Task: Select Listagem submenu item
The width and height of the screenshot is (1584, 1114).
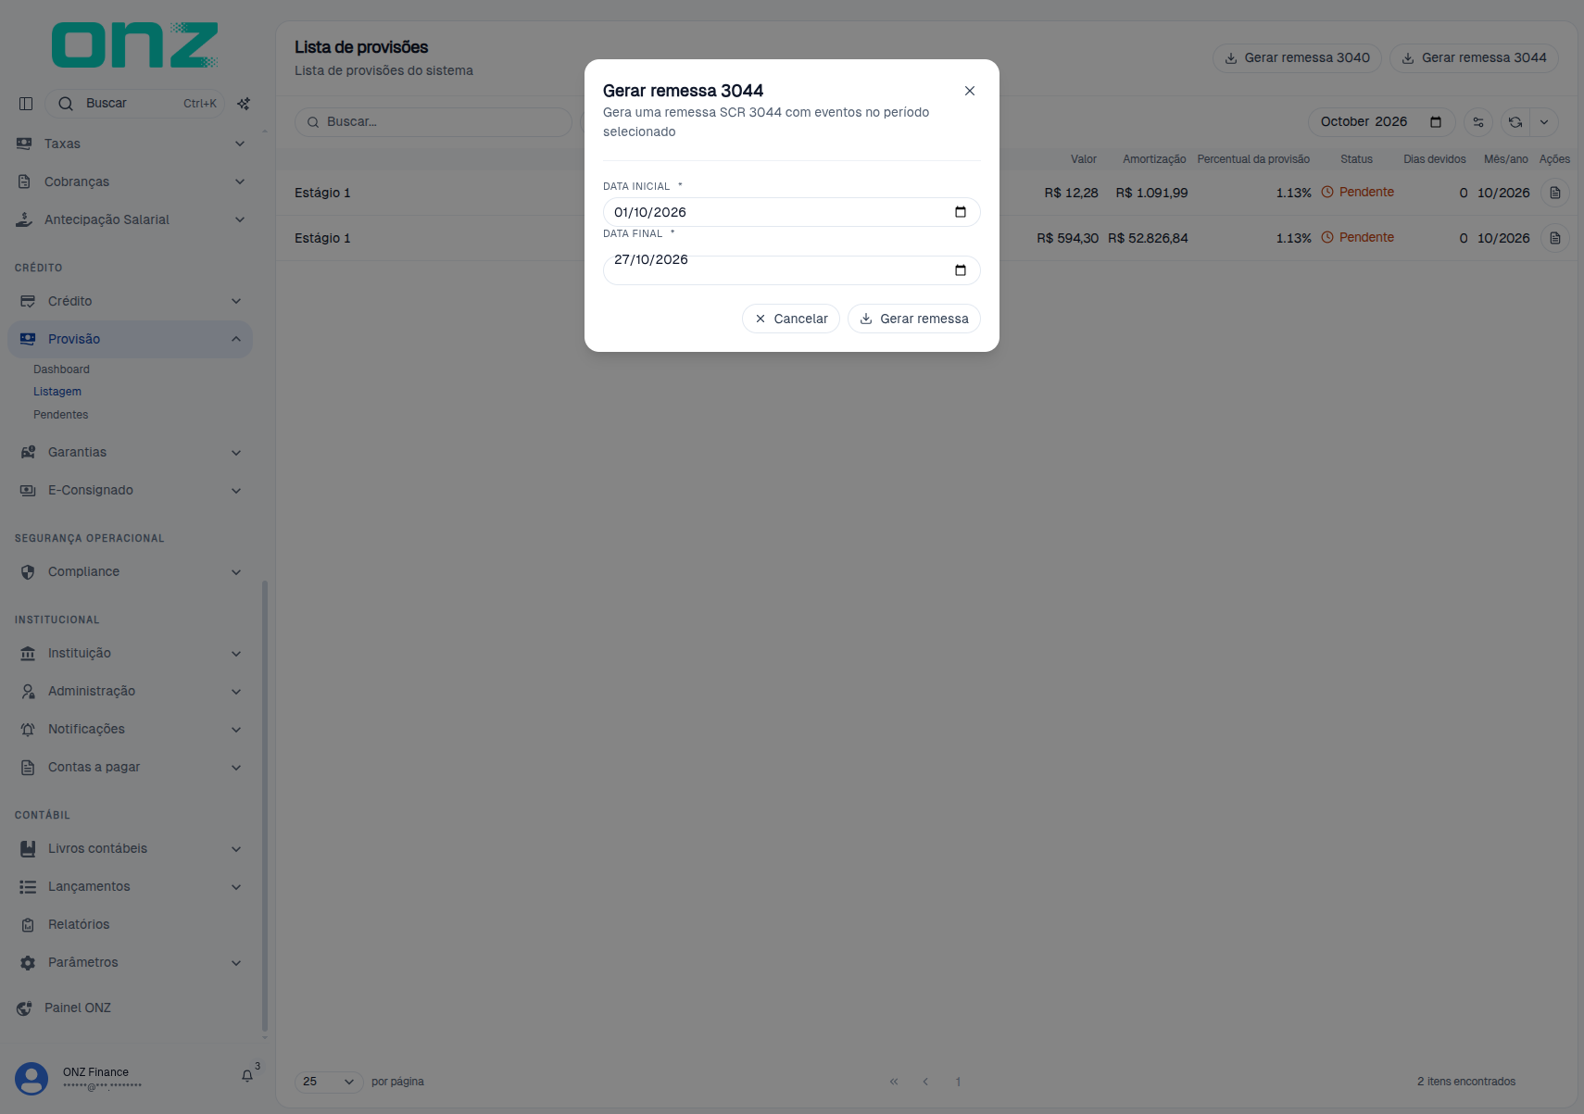Action: (x=57, y=392)
